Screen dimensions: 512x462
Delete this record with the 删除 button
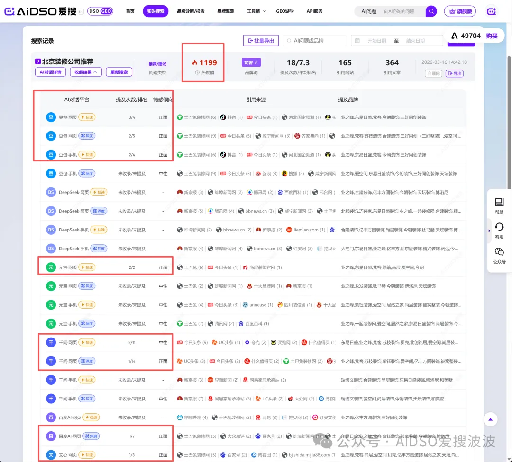click(x=433, y=73)
